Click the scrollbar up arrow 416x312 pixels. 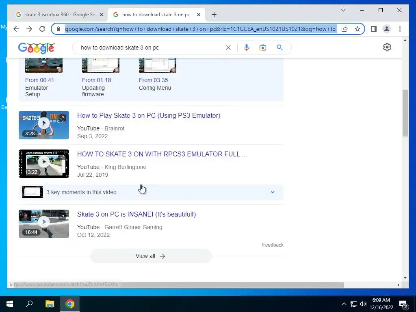tap(405, 40)
